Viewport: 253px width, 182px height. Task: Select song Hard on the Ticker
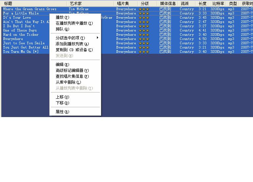tap(21, 35)
